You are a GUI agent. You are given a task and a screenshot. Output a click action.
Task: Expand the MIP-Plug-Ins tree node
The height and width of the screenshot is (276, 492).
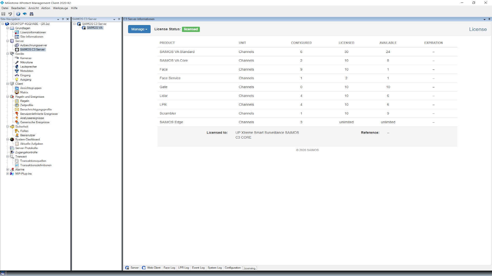coord(7,174)
